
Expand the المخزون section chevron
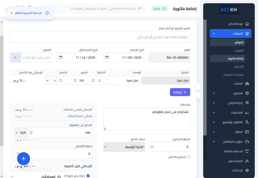coord(214,93)
